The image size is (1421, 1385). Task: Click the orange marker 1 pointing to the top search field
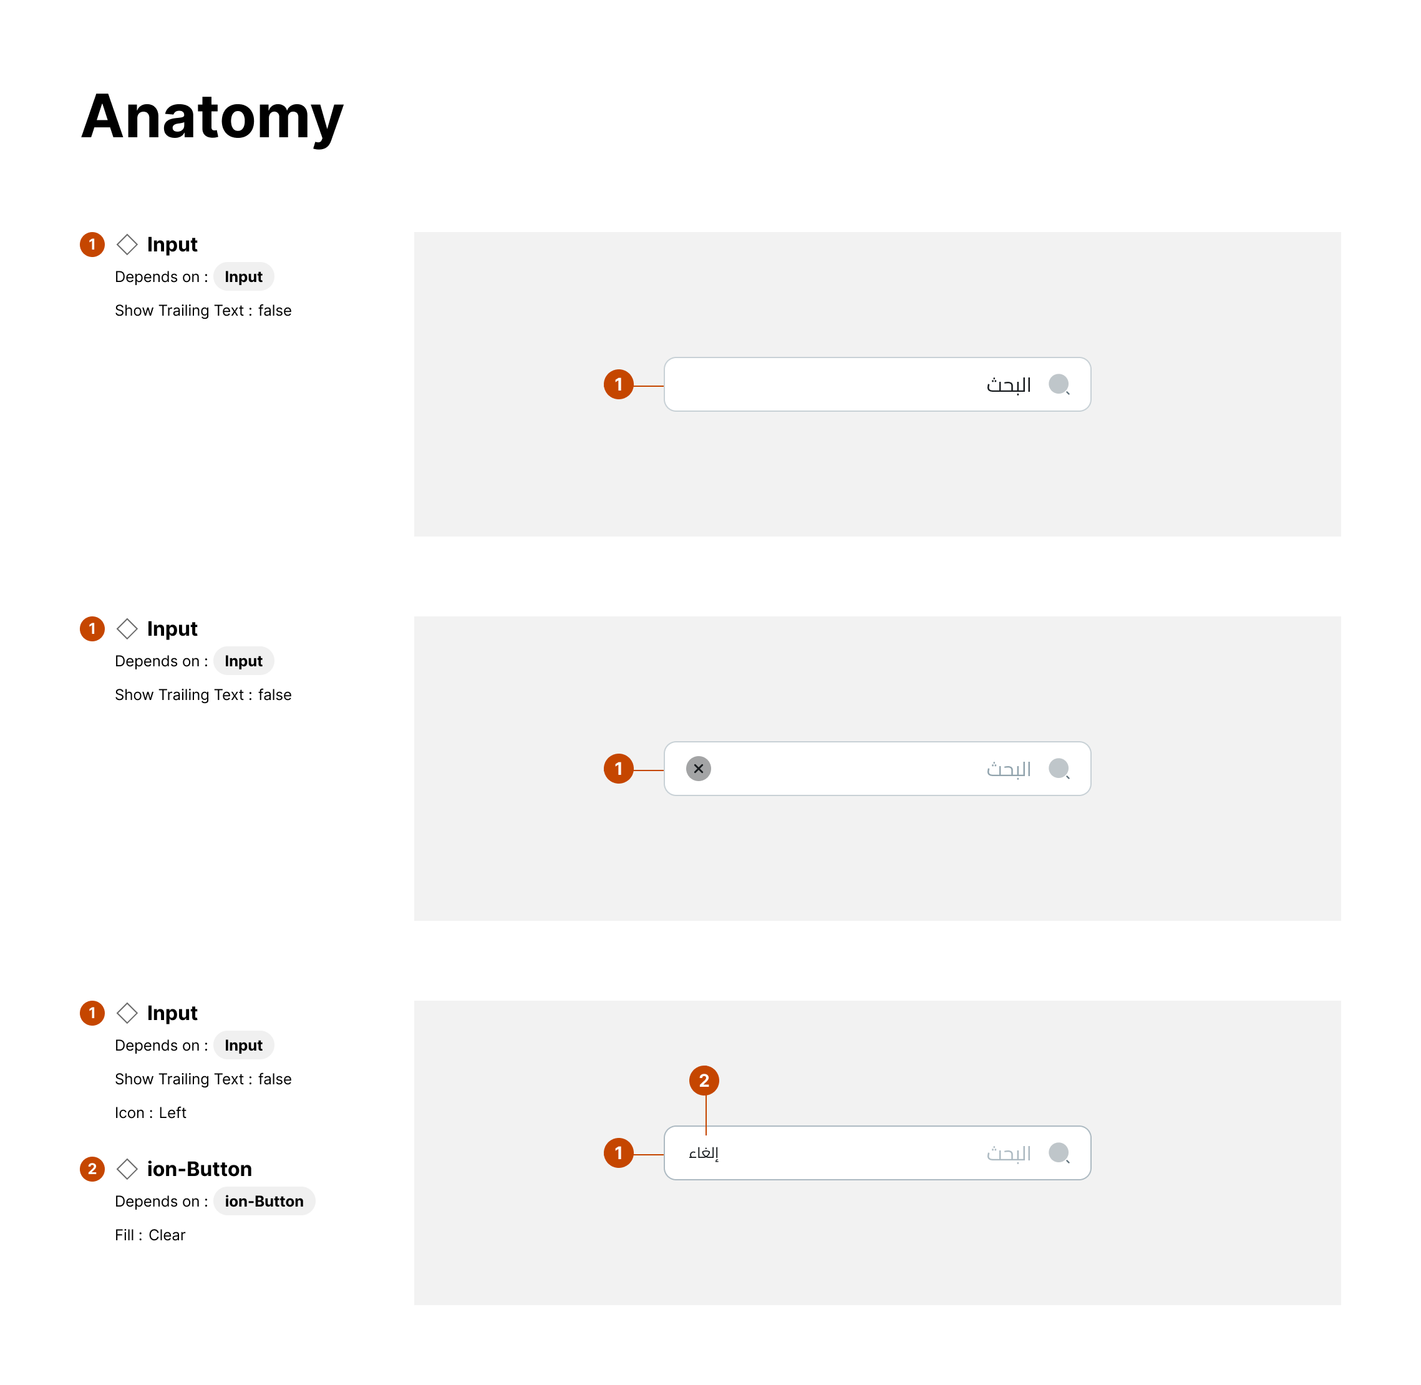619,384
